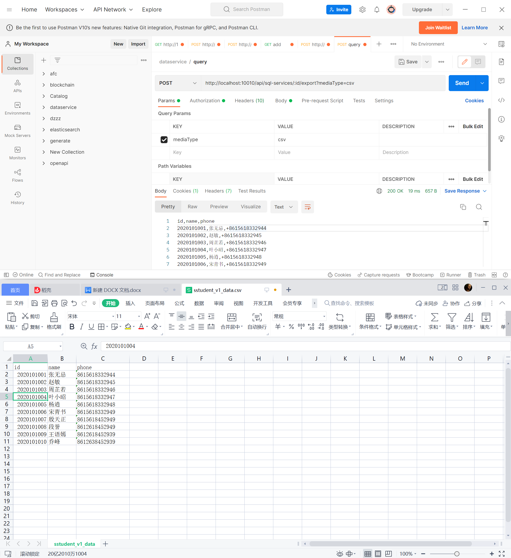Toggle reading mode eye icon in the WPS status bar
Screen dimensions: 511x558
340,554
